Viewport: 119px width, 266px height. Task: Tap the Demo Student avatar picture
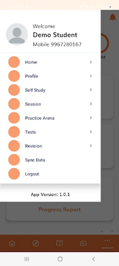(17, 34)
